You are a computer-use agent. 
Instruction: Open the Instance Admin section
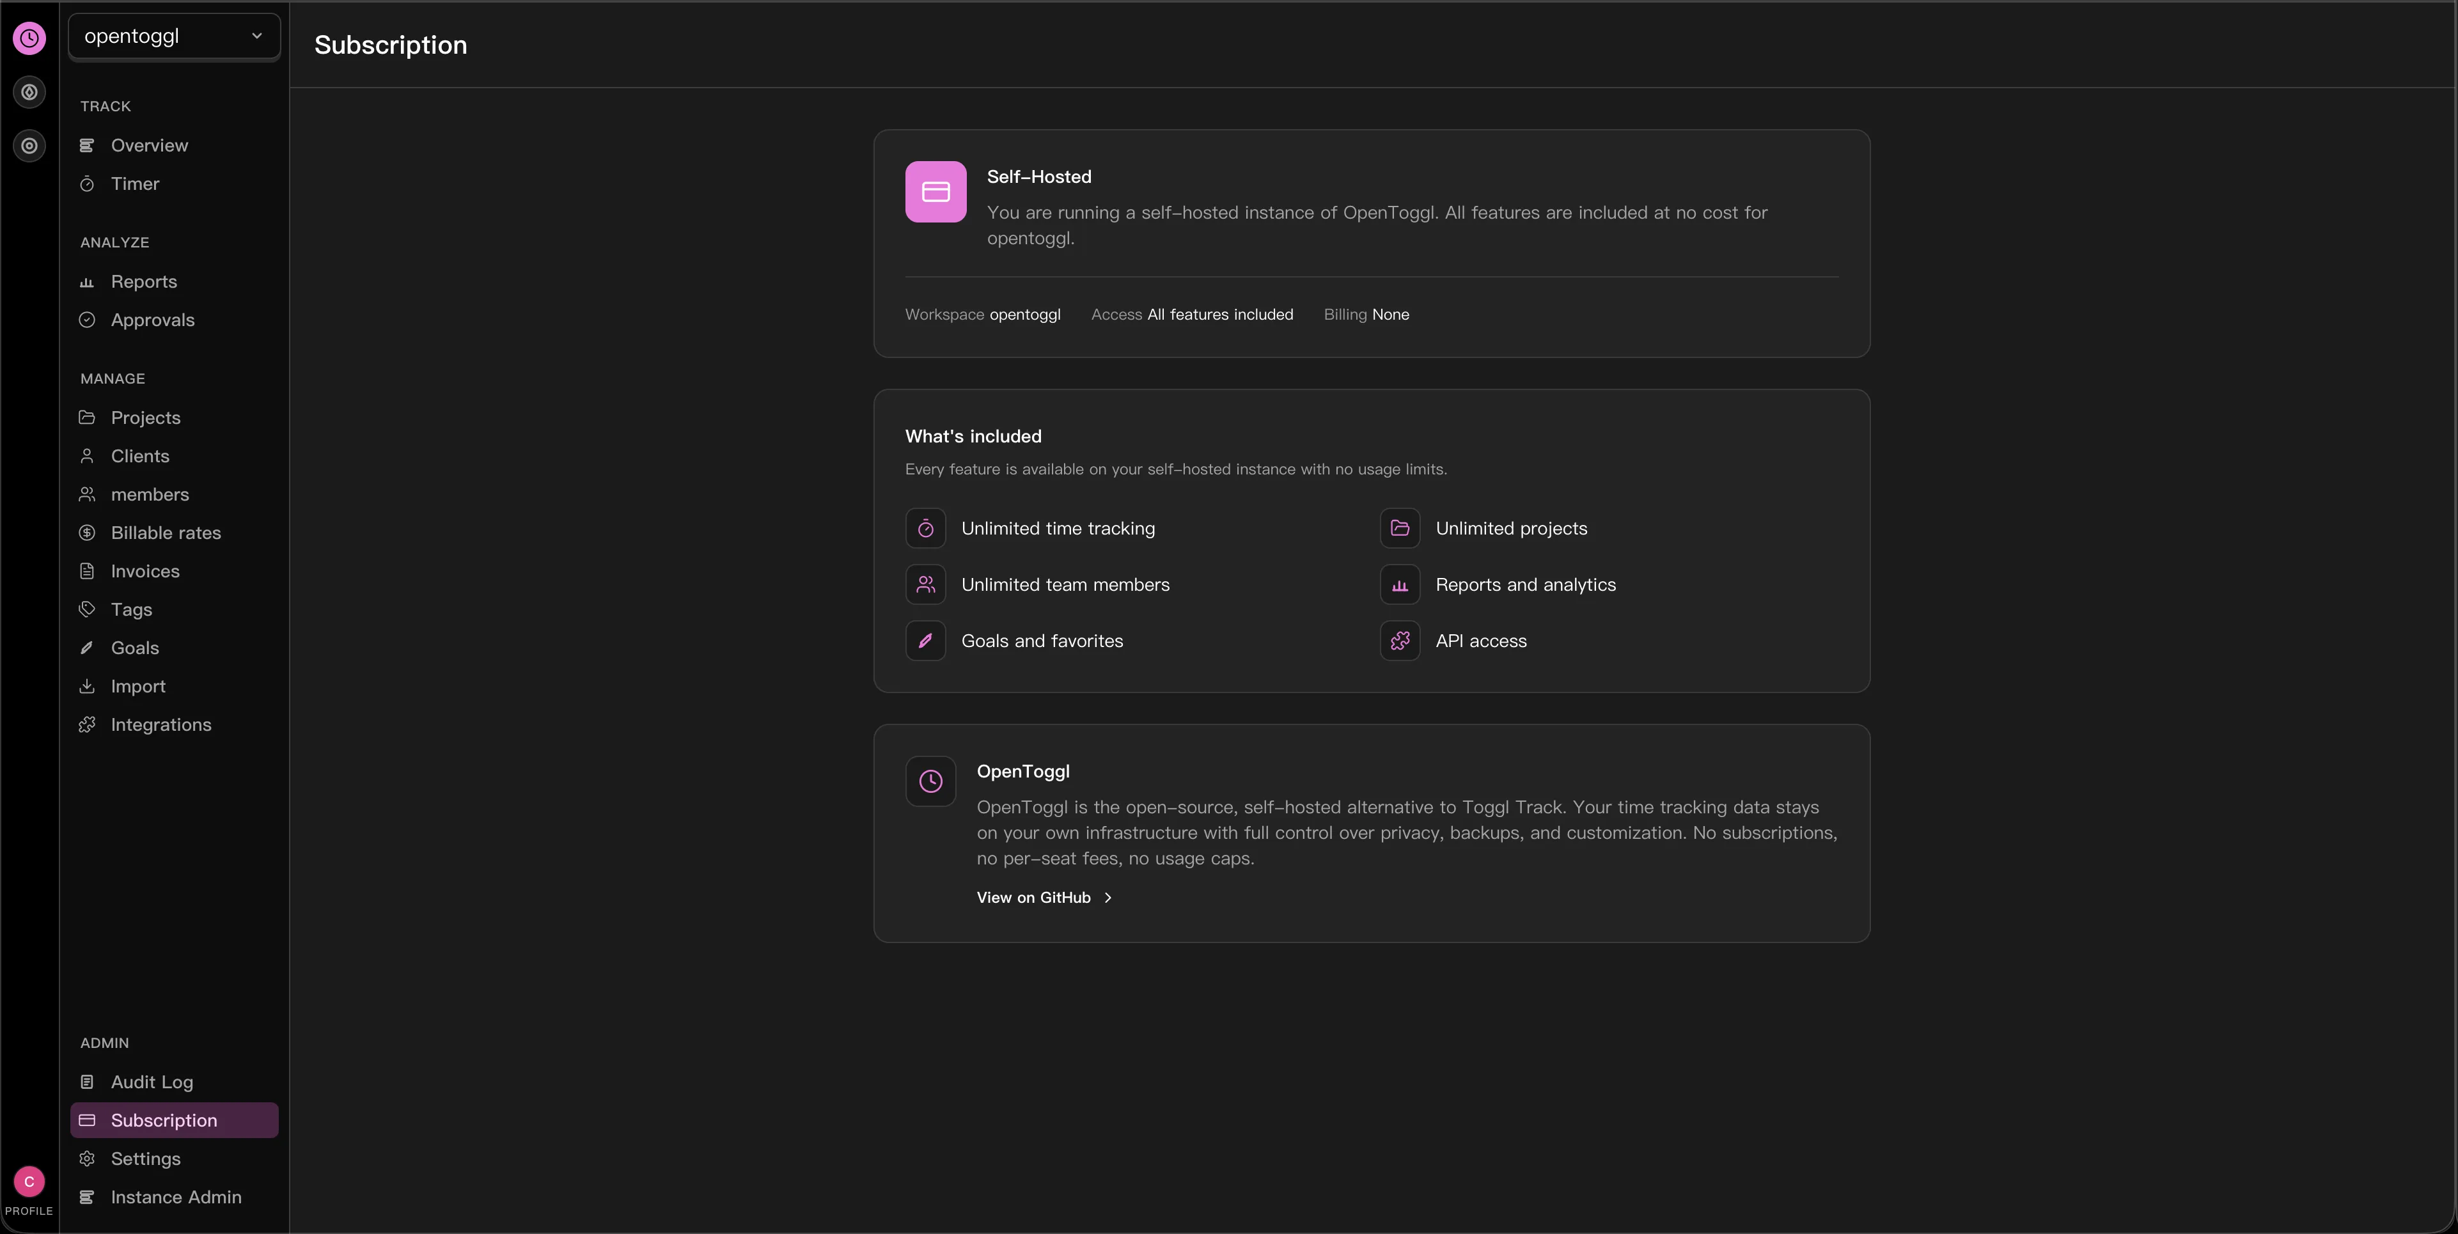click(176, 1197)
